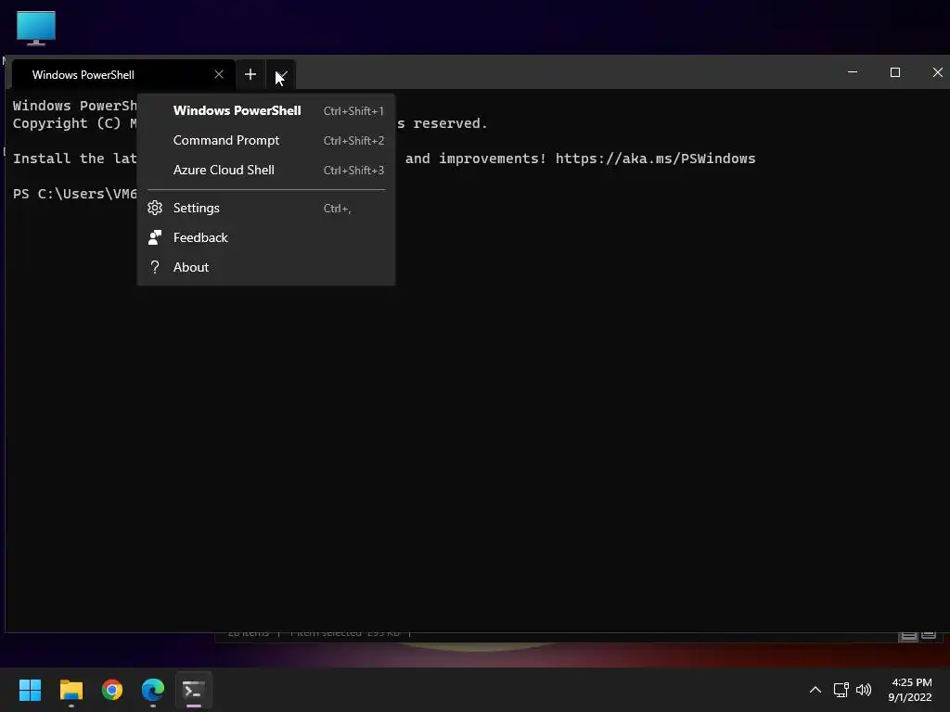Open the About dialog entry
Viewport: 950px width, 712px height.
(266, 268)
